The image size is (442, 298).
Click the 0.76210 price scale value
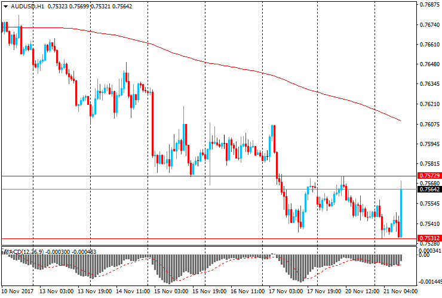coord(429,104)
